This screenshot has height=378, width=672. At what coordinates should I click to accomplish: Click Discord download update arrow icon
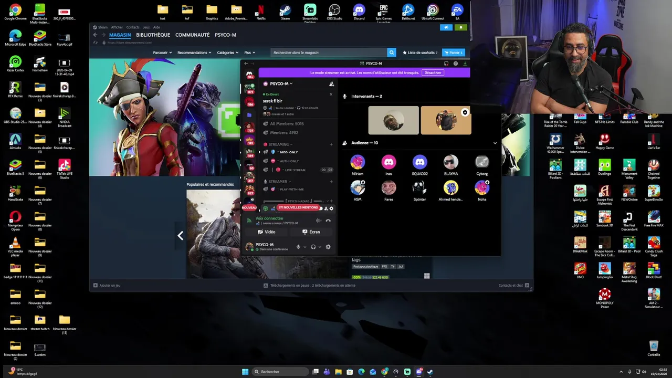click(465, 64)
